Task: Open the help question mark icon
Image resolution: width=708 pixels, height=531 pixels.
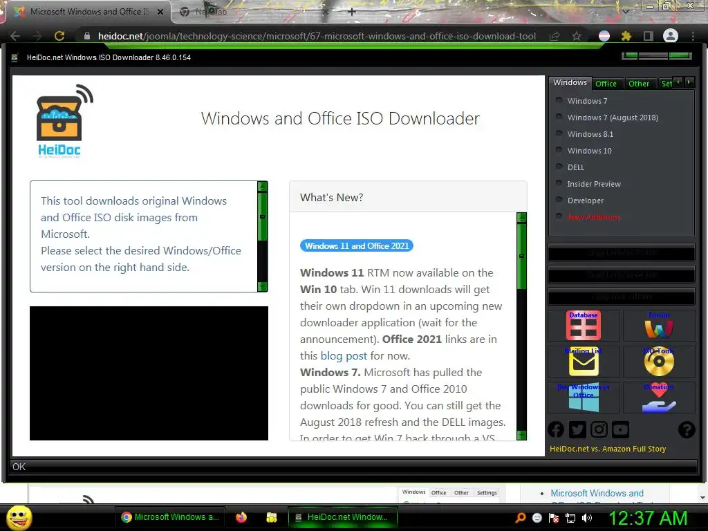Action: 687,430
